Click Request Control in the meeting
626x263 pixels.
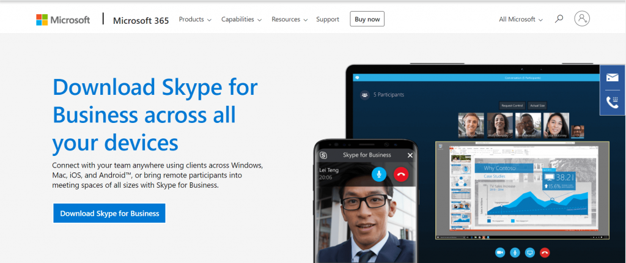click(x=512, y=106)
